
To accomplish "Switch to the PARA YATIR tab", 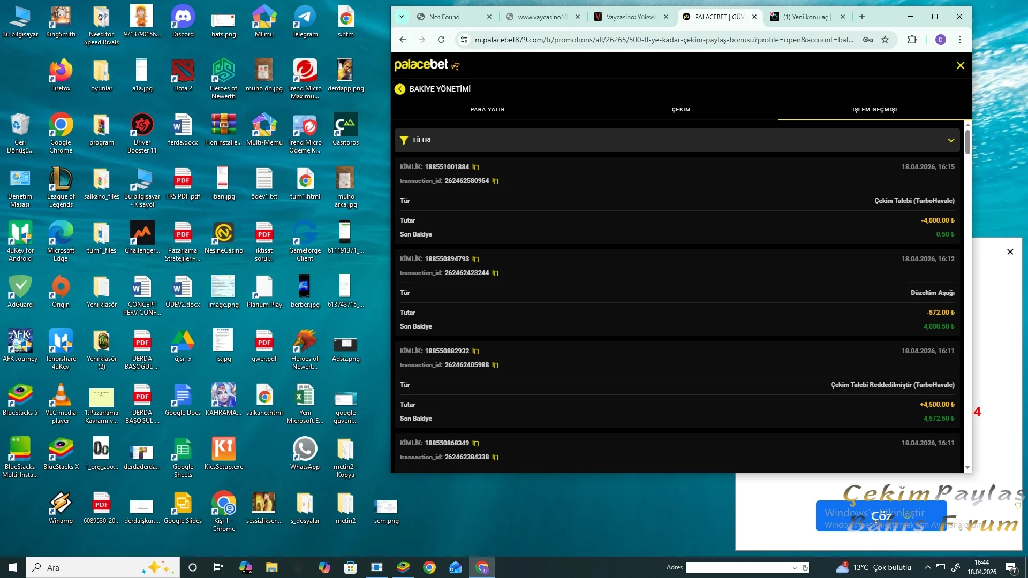I will (x=487, y=110).
